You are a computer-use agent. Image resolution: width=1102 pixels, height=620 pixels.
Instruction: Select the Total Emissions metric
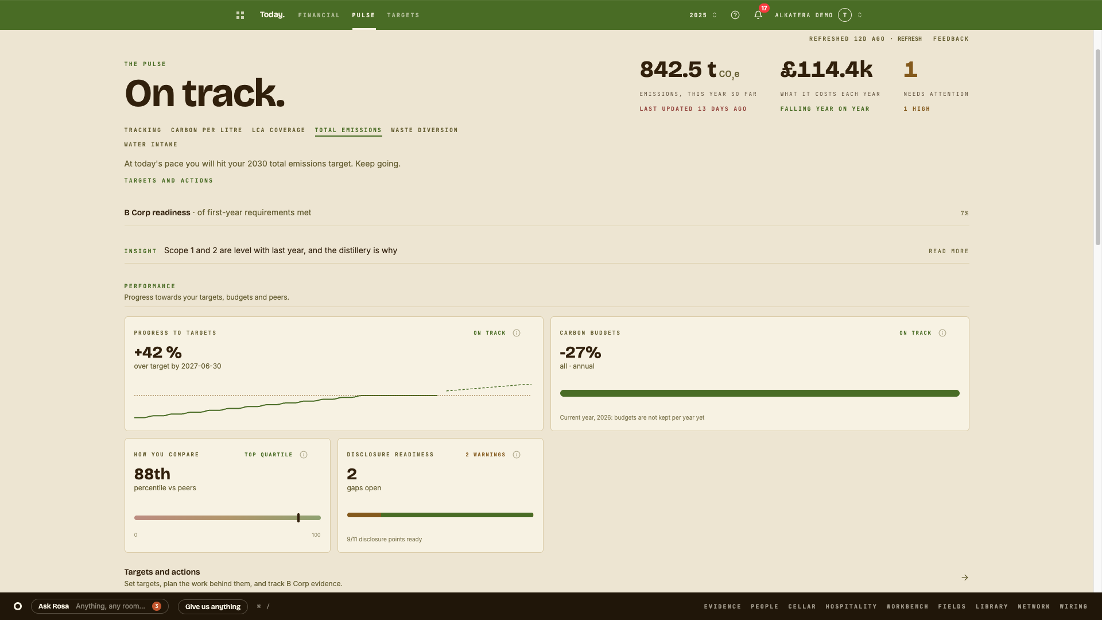348,130
